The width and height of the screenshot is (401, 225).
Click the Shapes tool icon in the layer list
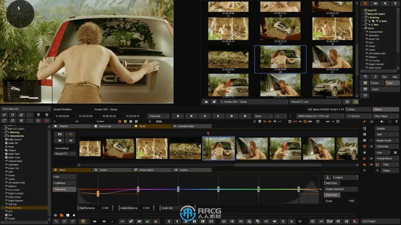coord(6,150)
